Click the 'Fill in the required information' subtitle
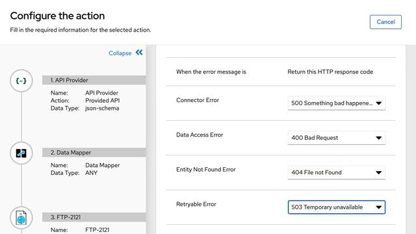The width and height of the screenshot is (416, 234). point(81,30)
